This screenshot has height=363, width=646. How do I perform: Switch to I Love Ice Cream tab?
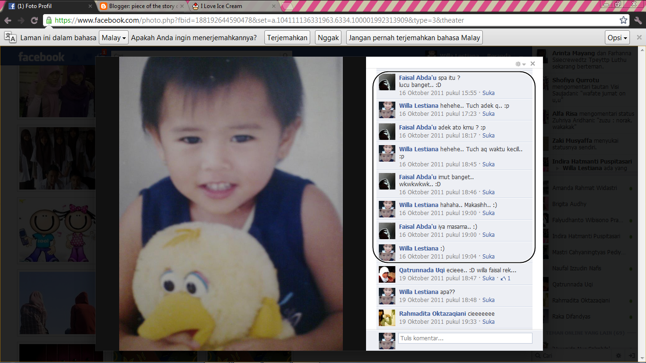[x=234, y=6]
